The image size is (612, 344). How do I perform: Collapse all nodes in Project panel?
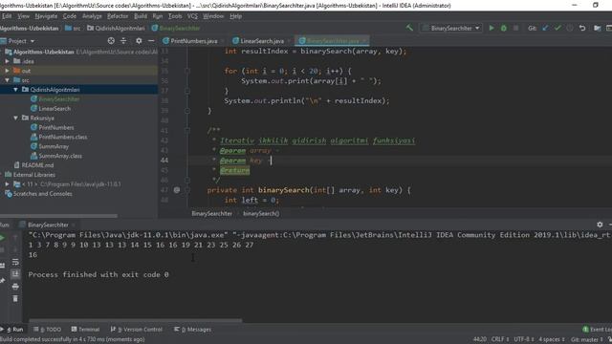[123, 41]
